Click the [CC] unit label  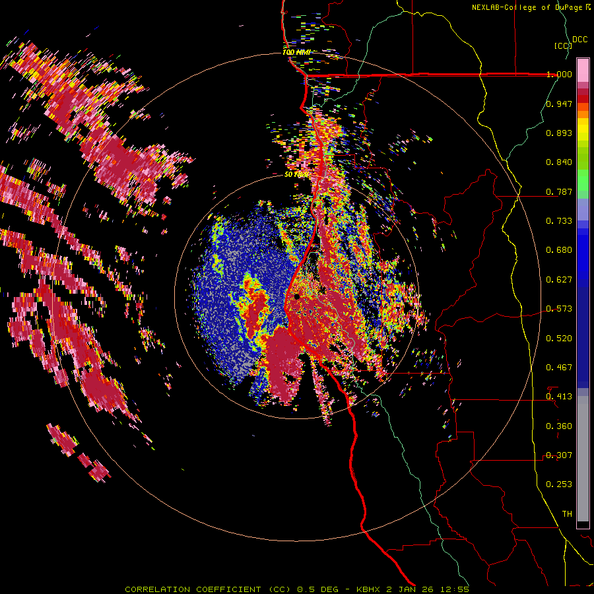(563, 46)
